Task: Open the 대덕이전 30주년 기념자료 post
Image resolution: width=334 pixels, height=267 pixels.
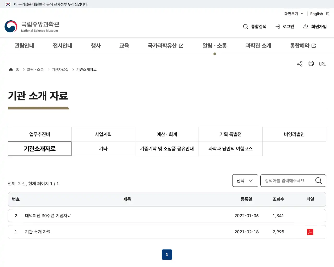Action: point(48,216)
